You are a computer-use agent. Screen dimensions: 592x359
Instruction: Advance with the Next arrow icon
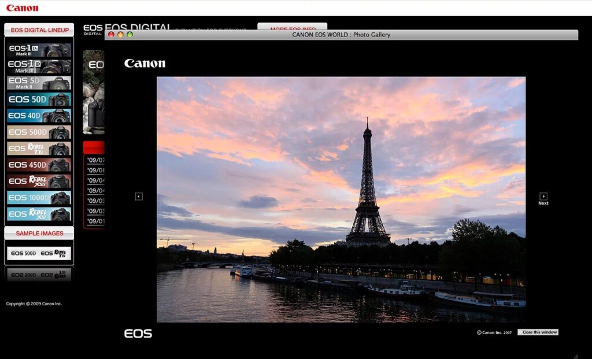(x=543, y=196)
